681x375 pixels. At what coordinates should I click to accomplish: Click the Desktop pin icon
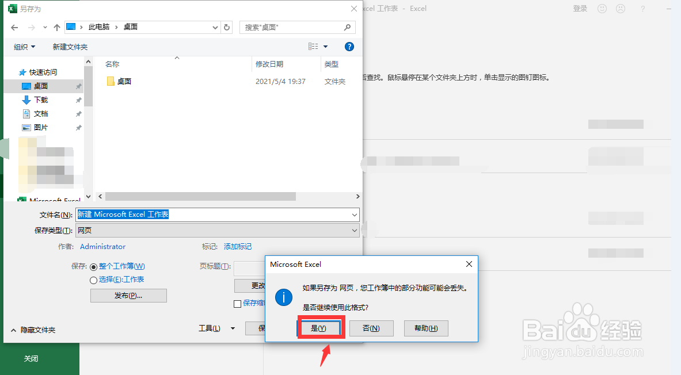click(x=79, y=86)
